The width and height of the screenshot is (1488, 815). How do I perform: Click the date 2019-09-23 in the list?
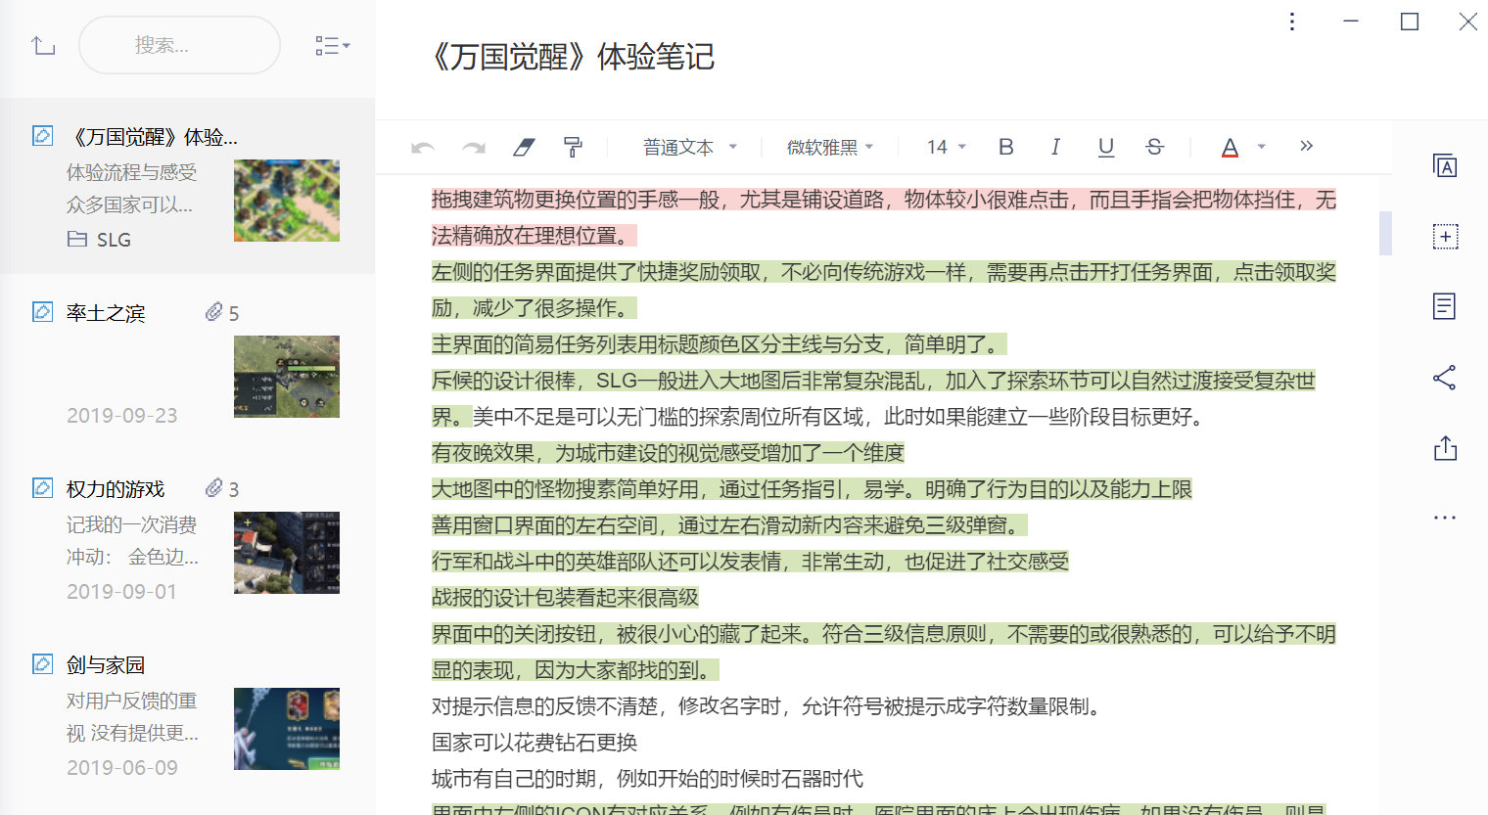click(122, 416)
